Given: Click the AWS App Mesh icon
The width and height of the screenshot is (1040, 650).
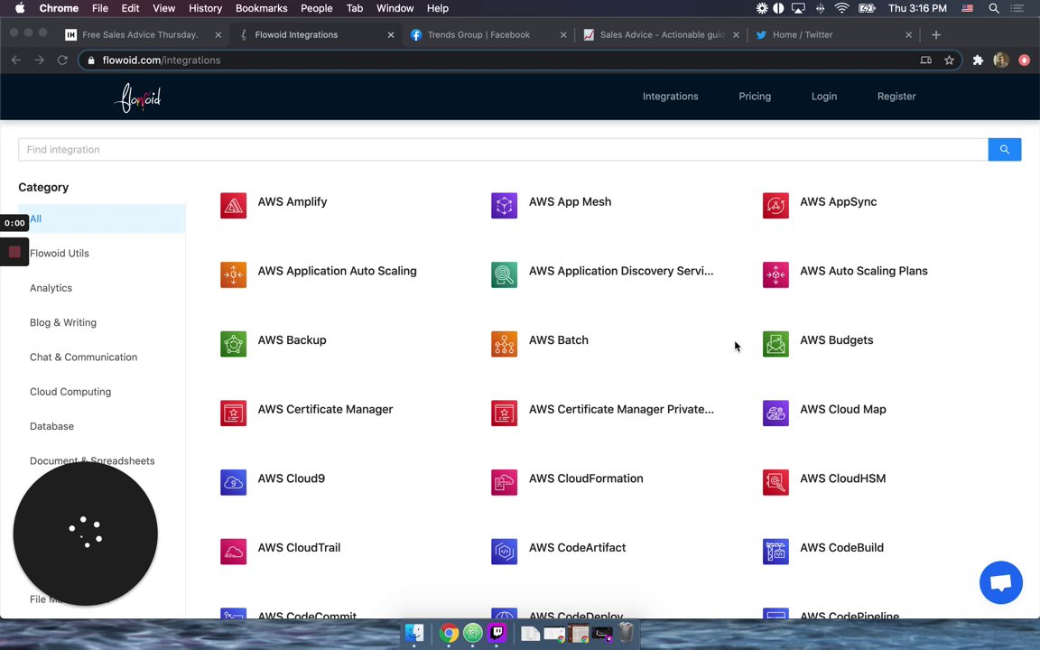Looking at the screenshot, I should coord(504,206).
